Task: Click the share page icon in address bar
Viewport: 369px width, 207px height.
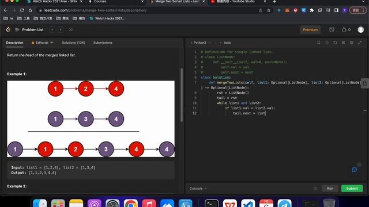Action: (261, 10)
